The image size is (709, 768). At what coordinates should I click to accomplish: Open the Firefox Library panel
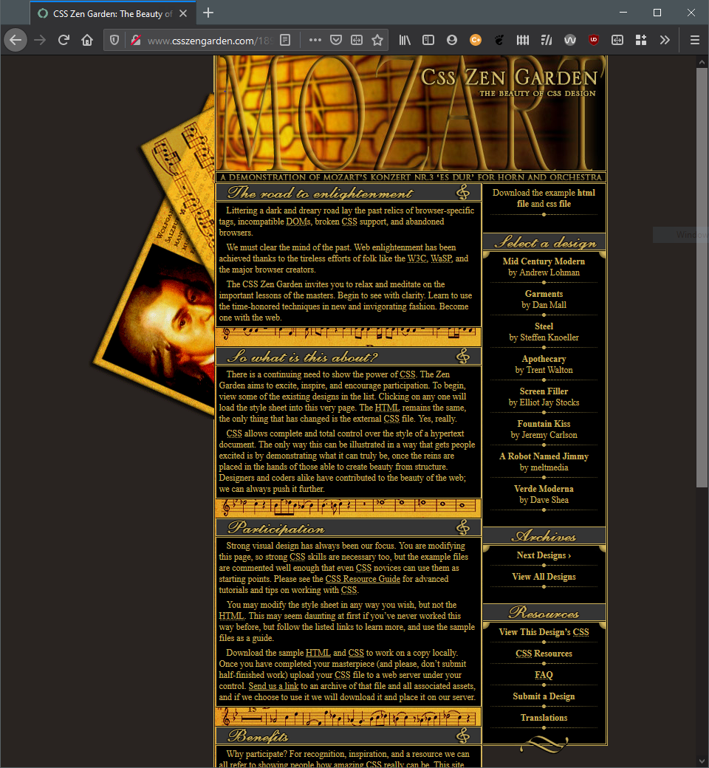[x=405, y=40]
